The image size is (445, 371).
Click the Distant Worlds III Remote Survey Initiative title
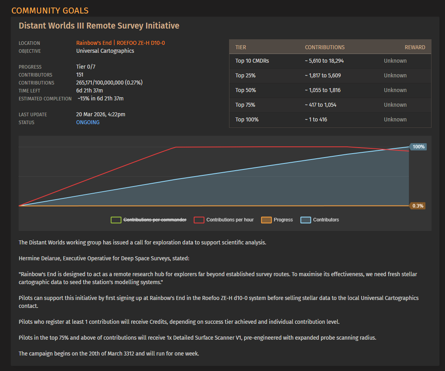[x=99, y=25]
